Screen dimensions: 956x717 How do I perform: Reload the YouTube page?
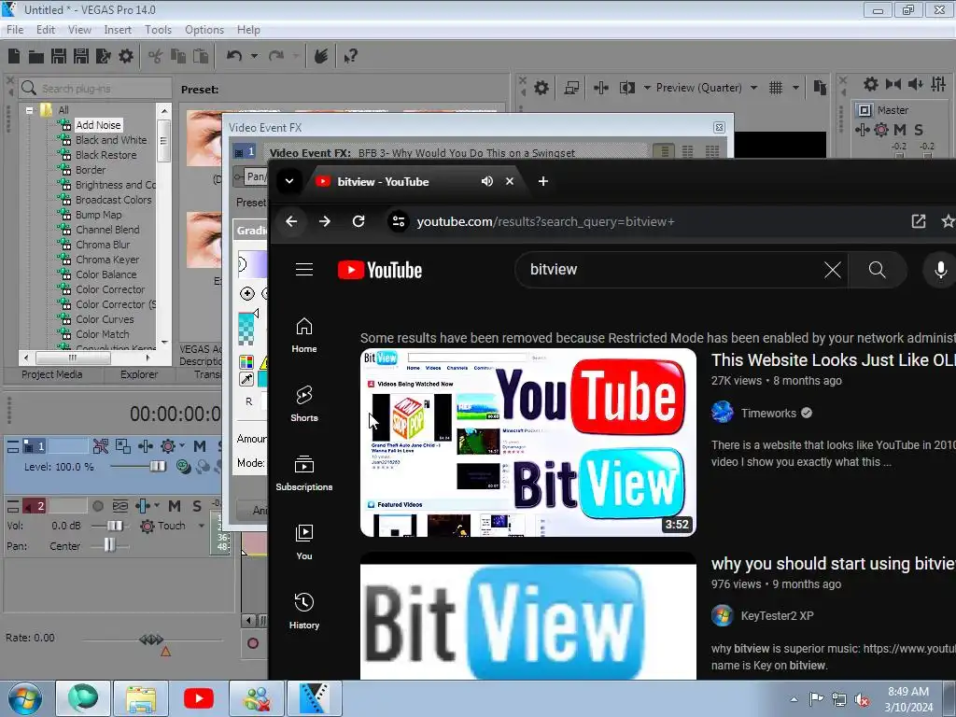click(358, 221)
